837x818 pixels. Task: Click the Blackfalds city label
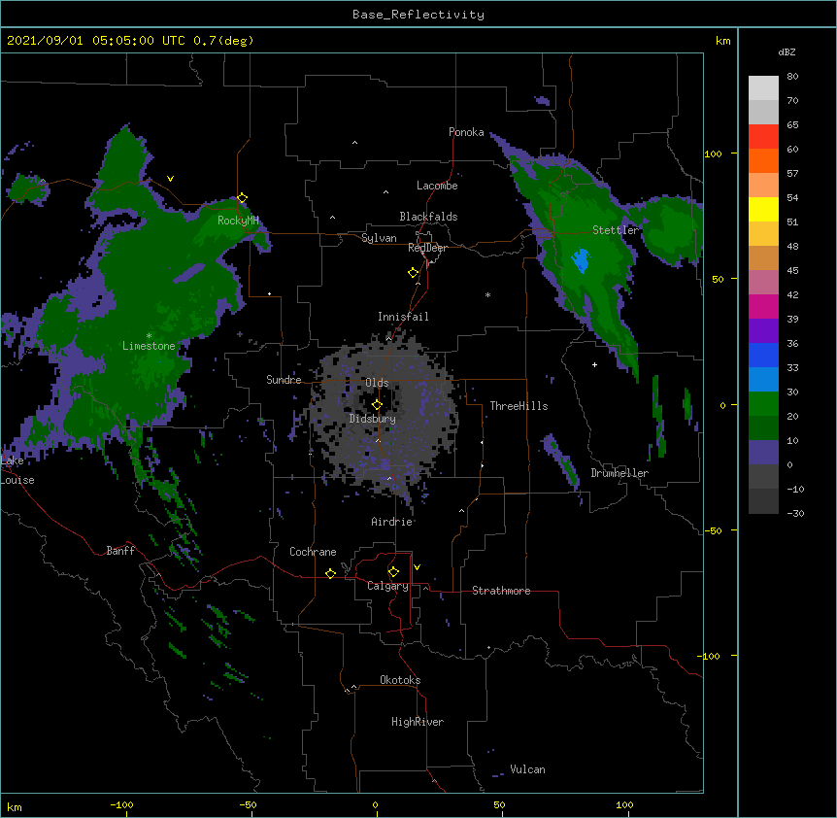pos(428,217)
